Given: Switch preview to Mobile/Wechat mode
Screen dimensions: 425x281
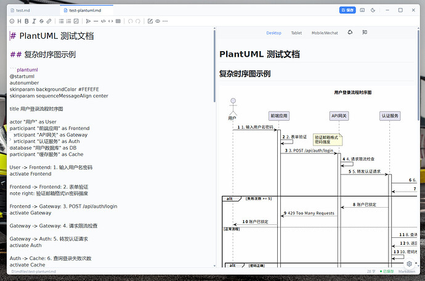Looking at the screenshot, I should coord(325,33).
